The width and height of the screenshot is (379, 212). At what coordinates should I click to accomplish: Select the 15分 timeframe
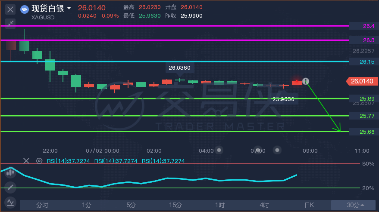pos(175,205)
